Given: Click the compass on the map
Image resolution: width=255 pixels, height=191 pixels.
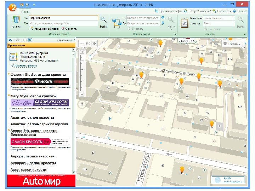Looking at the screenshot, I should point(82,104).
